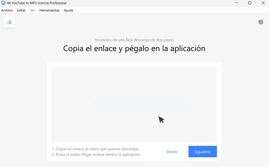Click the tutorial preview area
The height and width of the screenshot is (167, 269).
coord(134,104)
